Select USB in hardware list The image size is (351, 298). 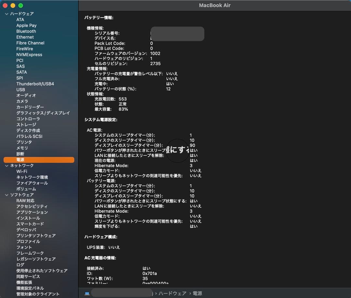coord(20,90)
